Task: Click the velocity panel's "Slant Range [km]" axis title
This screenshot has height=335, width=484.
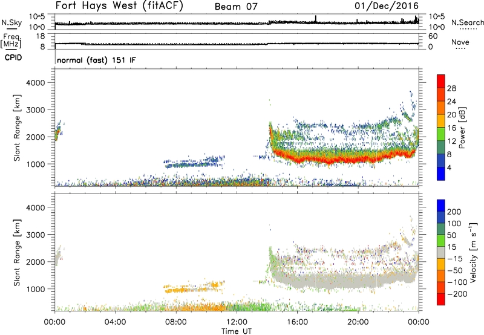Action: coord(17,252)
